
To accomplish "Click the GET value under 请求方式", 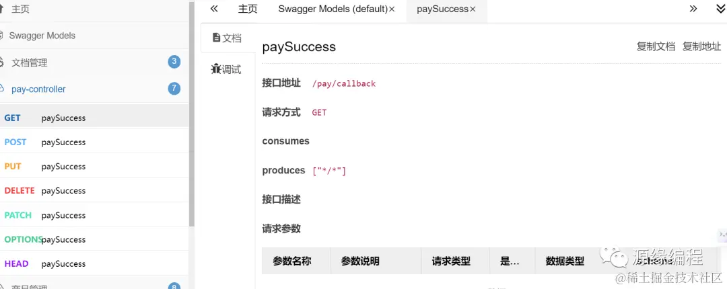I will point(319,112).
